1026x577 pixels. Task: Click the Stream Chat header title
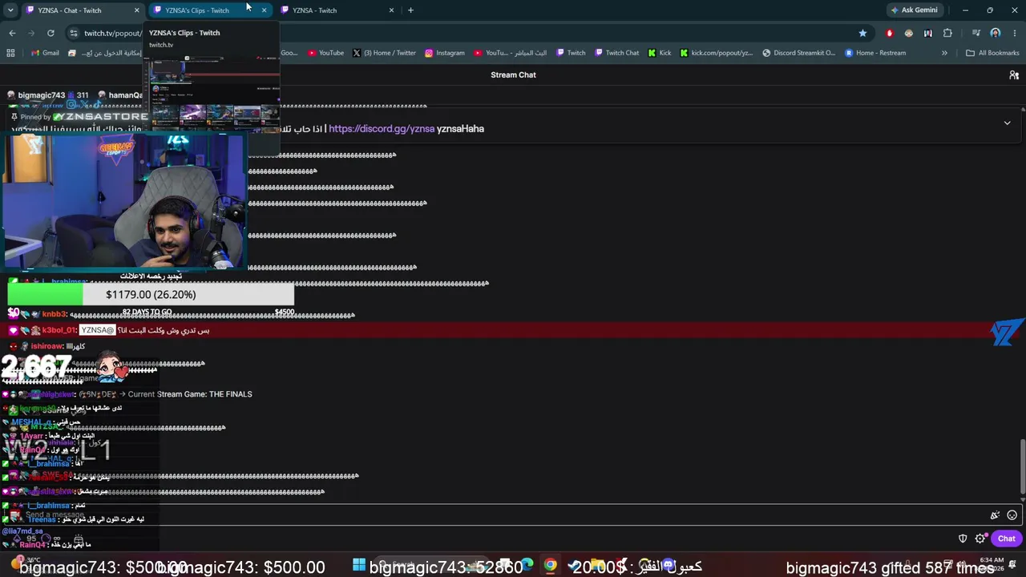(513, 75)
